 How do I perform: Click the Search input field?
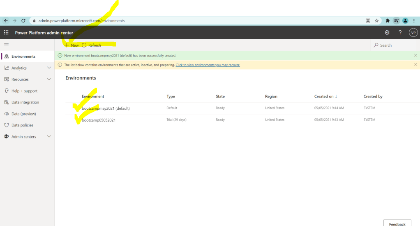click(x=395, y=45)
